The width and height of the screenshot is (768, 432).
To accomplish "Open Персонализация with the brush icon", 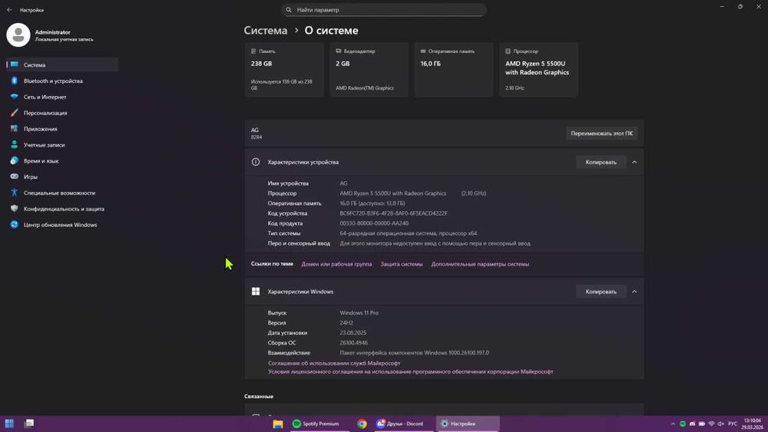I will [62, 113].
